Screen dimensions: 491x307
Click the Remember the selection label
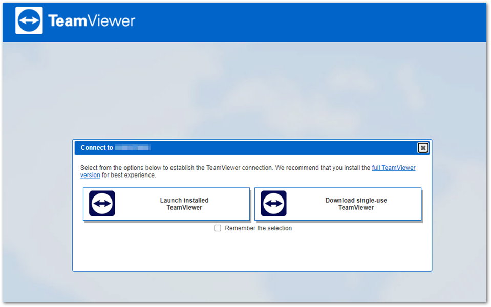[x=259, y=228]
